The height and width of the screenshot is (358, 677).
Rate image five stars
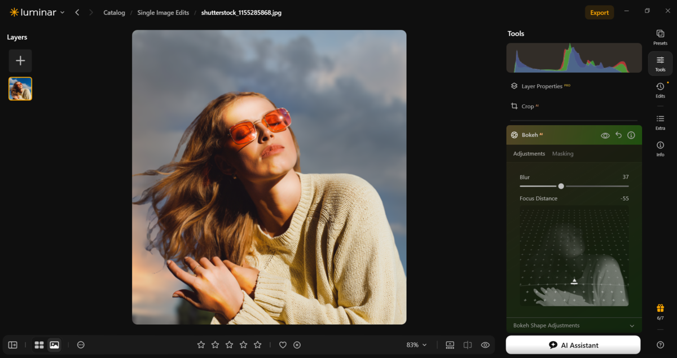pos(258,344)
